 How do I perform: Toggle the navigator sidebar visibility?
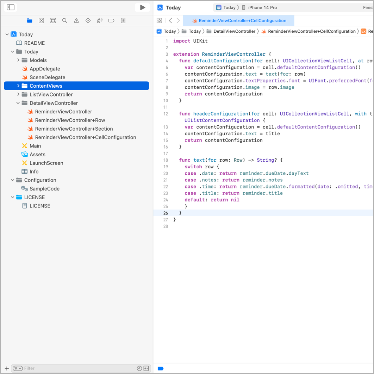11,7
